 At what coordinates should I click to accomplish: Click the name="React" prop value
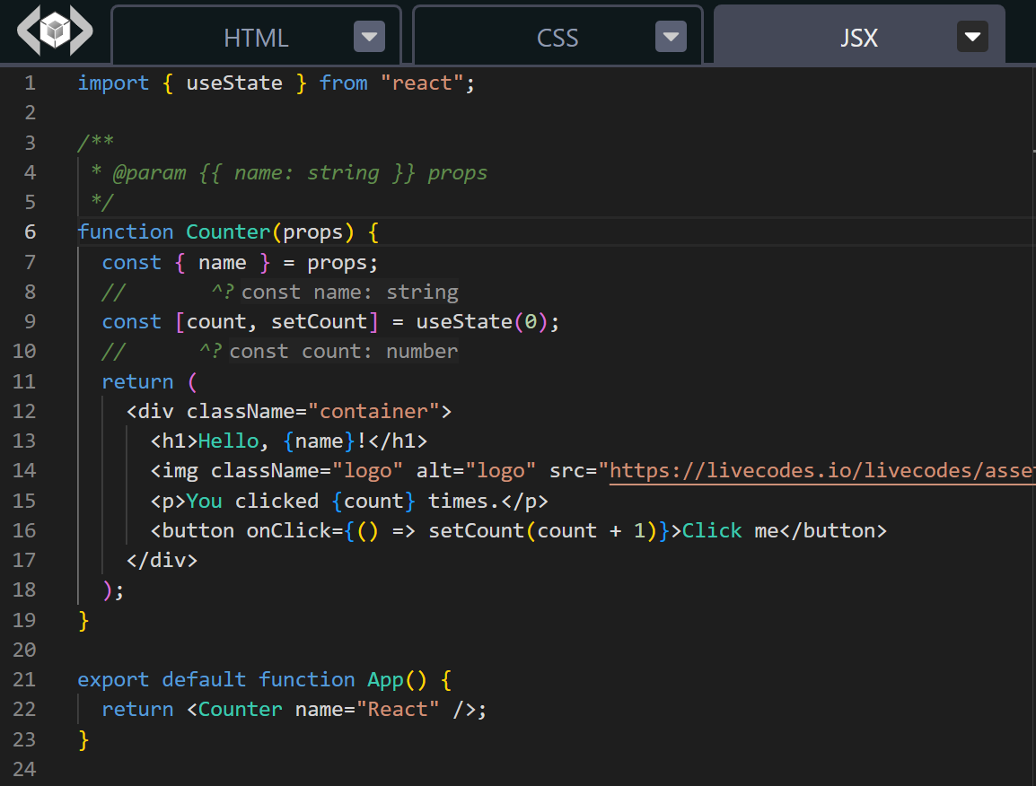[399, 709]
